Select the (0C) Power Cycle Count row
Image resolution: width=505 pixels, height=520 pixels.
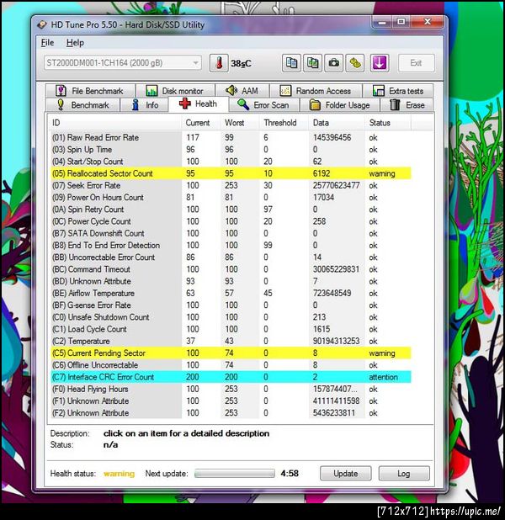tap(231, 221)
